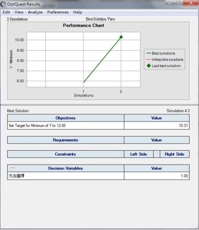Screen dimensions: 199x230
Task: Open the Help menu
Action: [x=78, y=12]
